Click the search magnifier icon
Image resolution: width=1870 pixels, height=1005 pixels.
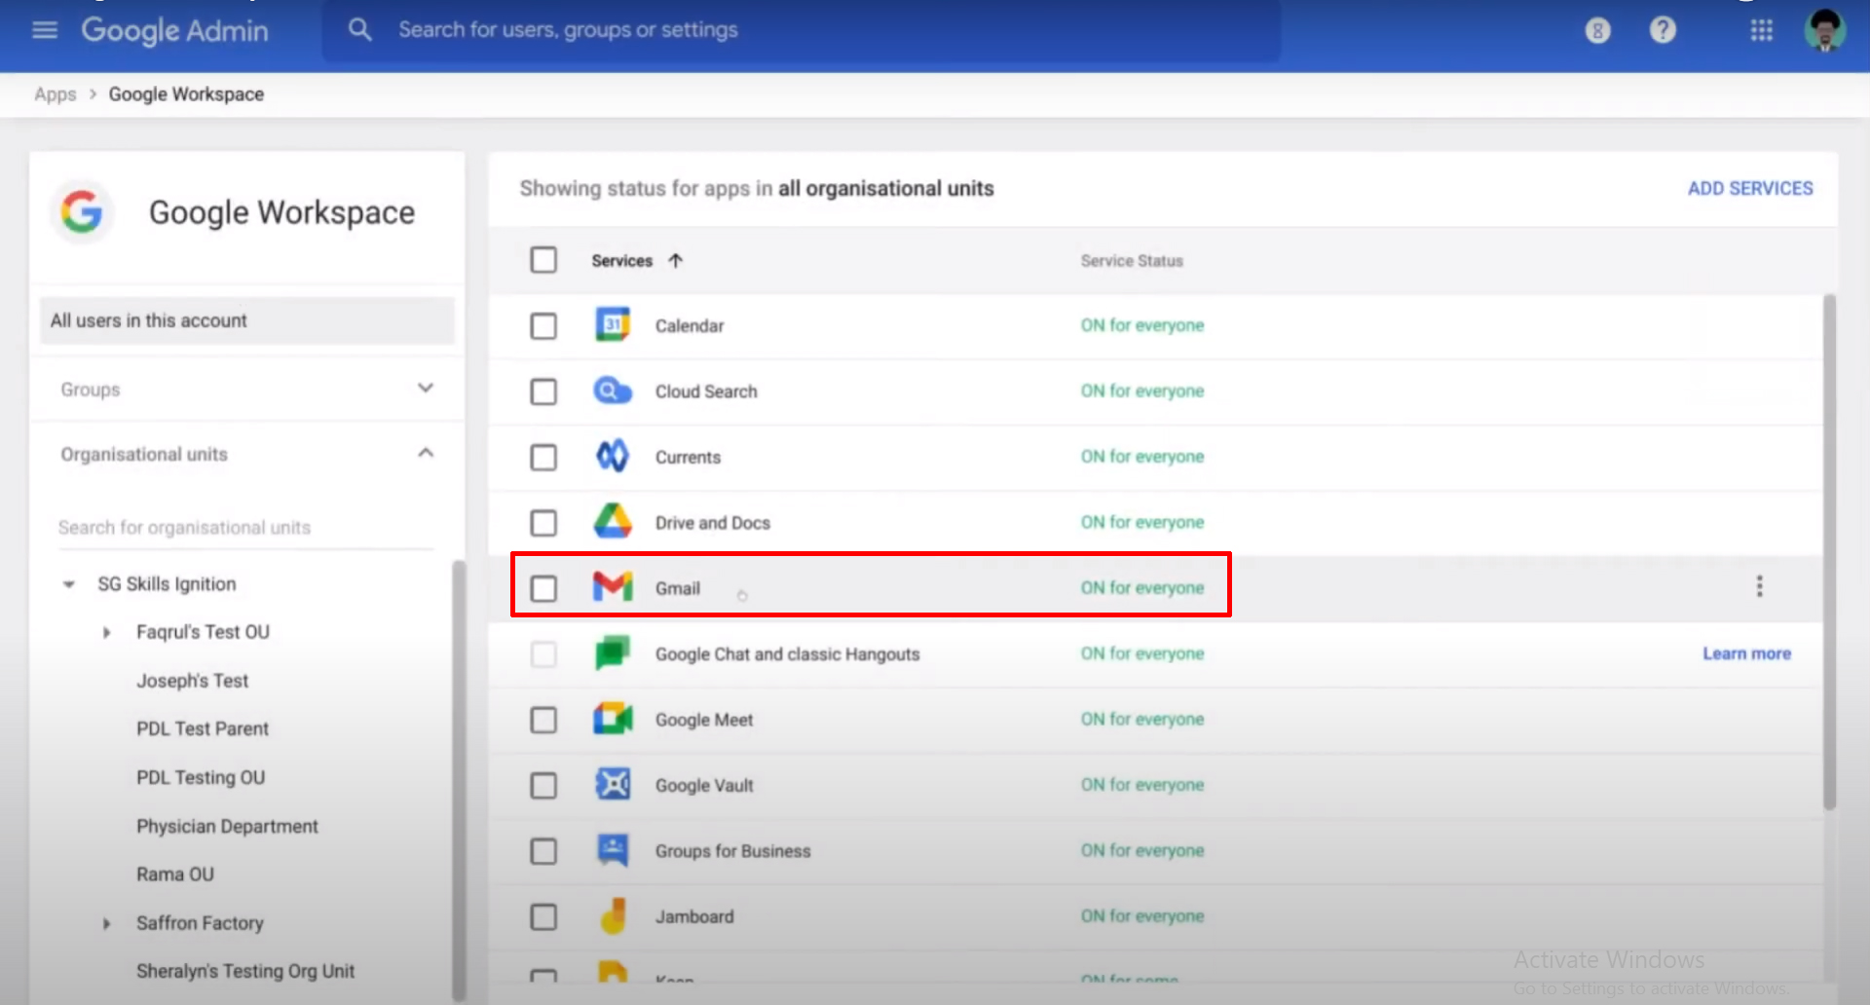[360, 30]
